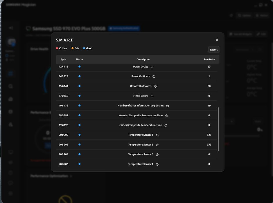Close the S.M.A.R.T. dialog
The height and width of the screenshot is (203, 273).
pos(217,40)
